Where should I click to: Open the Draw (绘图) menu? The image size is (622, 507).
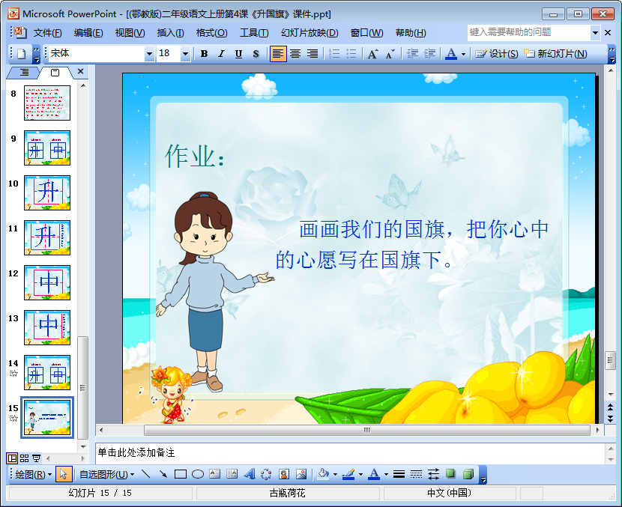33,474
